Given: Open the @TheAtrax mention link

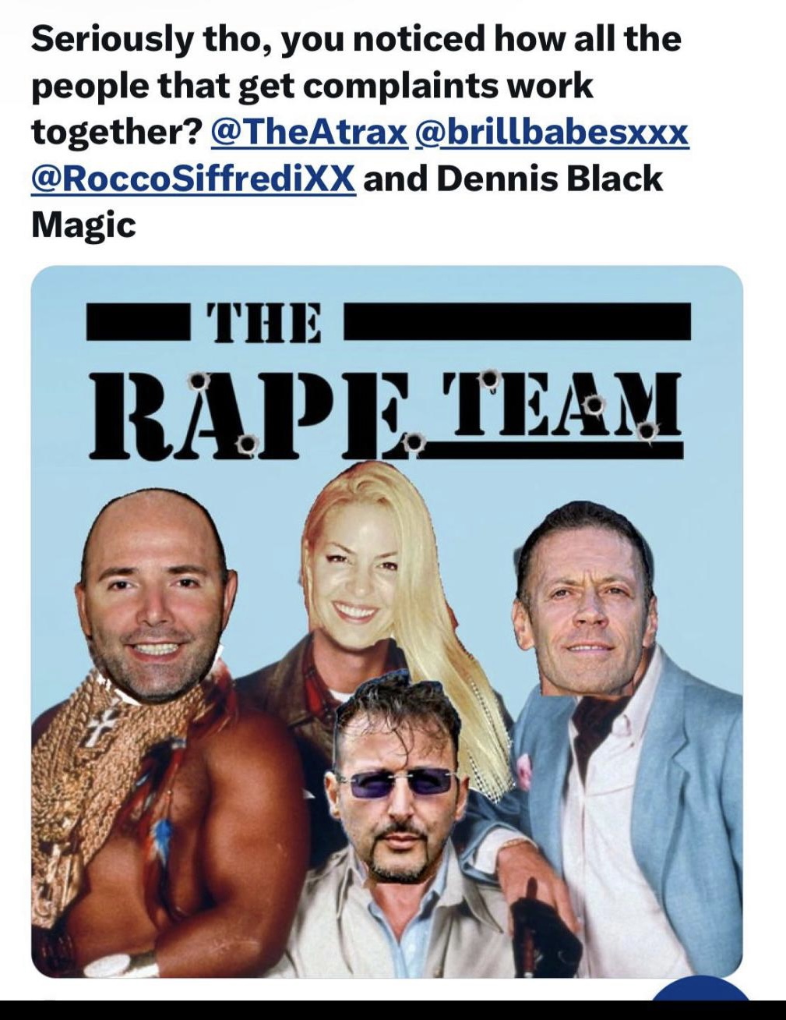Looking at the screenshot, I should 308,133.
